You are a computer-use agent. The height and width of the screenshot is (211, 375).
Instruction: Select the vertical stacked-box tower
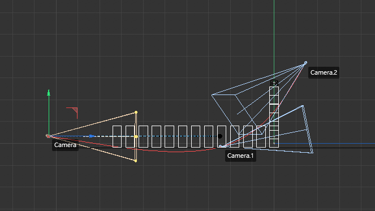(x=274, y=117)
